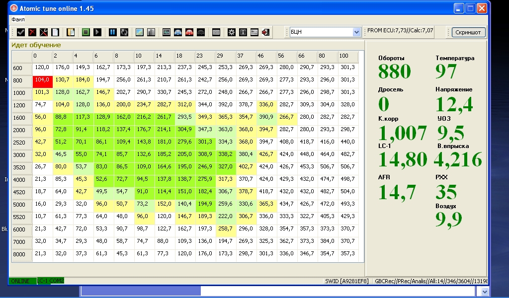Screen dimensions: 509x298
Task: Open the wrench and screwdriver tools icon
Action: (44, 32)
